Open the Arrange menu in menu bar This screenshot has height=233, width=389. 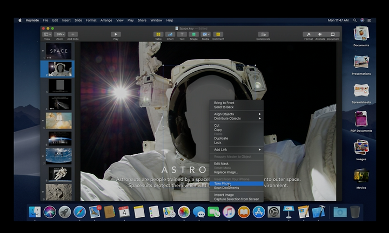click(106, 20)
